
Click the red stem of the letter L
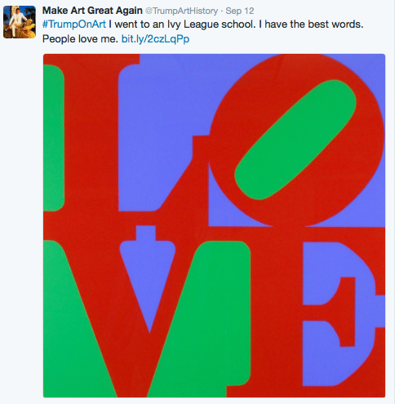coord(91,136)
